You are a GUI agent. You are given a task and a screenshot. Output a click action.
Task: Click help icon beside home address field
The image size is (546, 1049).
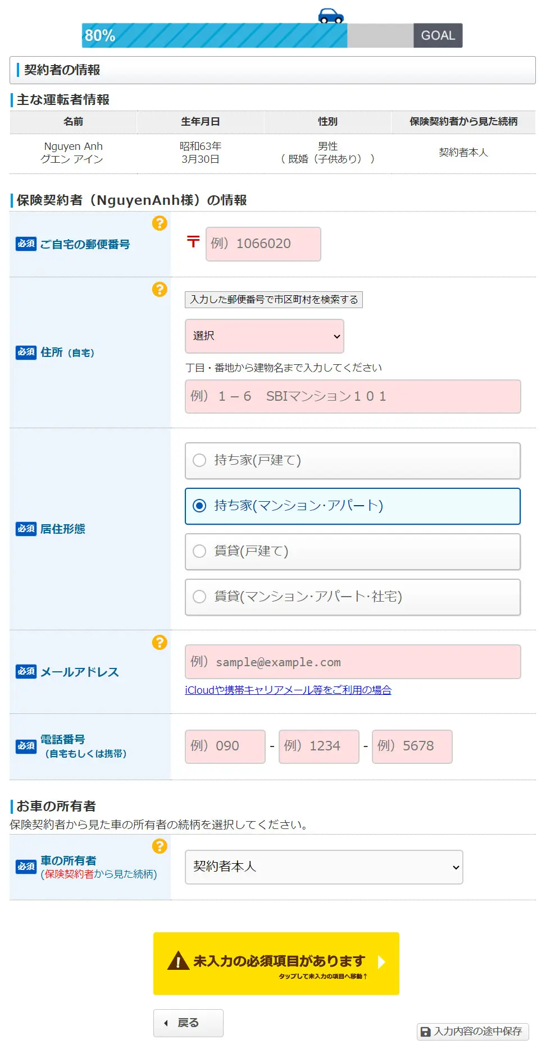(160, 289)
